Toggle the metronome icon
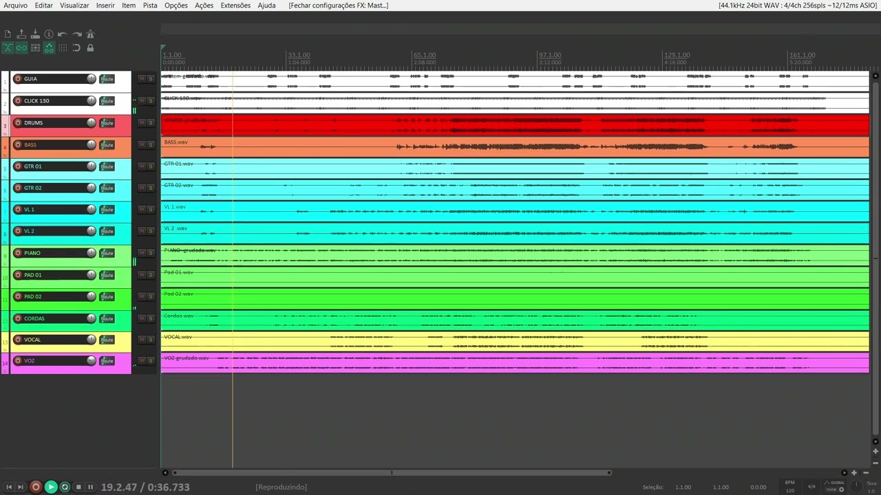 click(90, 34)
